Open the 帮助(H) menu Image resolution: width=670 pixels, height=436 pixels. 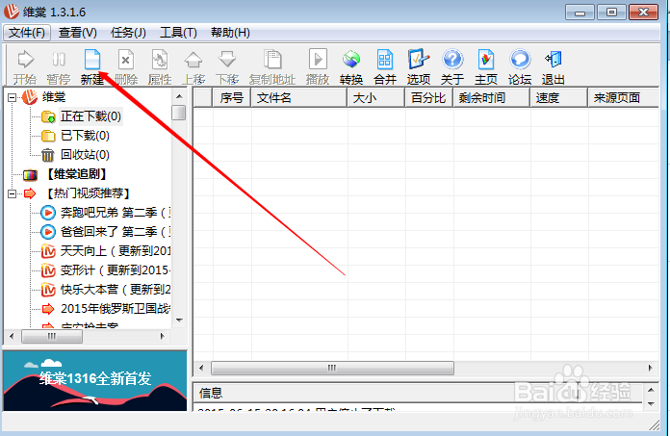230,33
